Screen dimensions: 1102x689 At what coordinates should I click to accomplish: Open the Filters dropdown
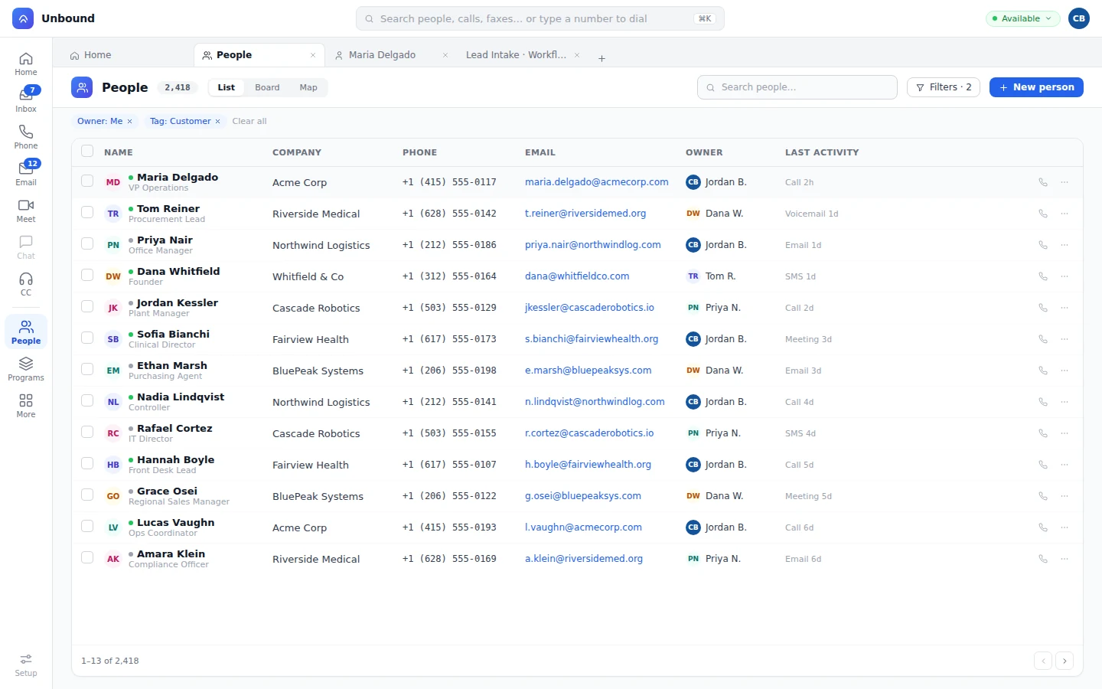click(944, 87)
